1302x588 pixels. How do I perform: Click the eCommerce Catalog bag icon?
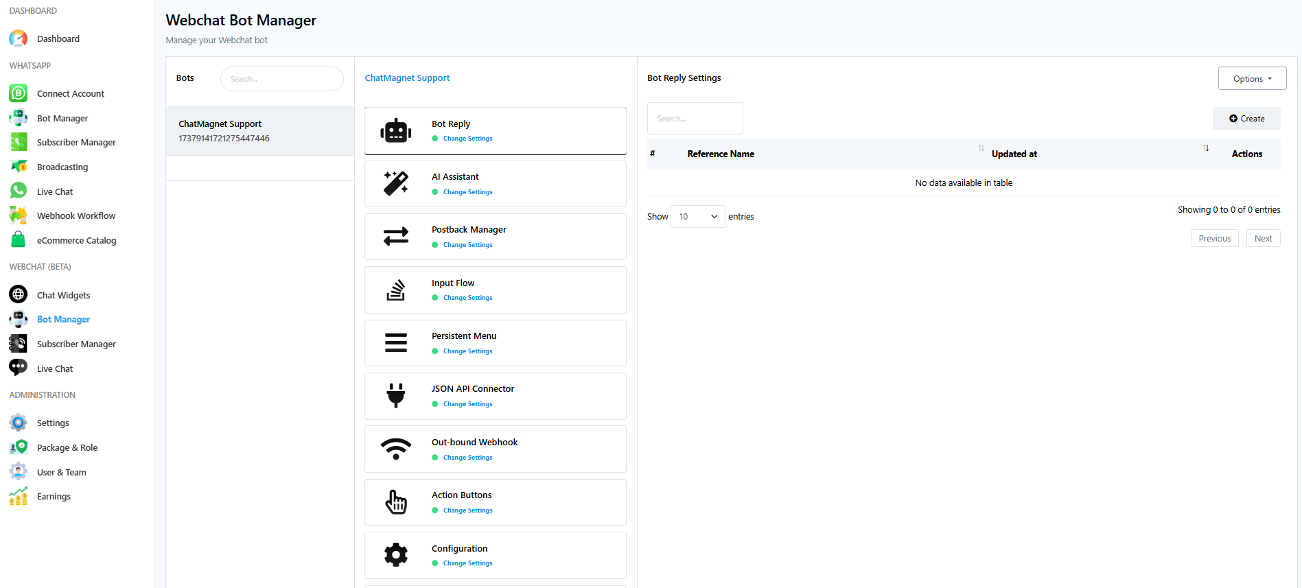19,239
